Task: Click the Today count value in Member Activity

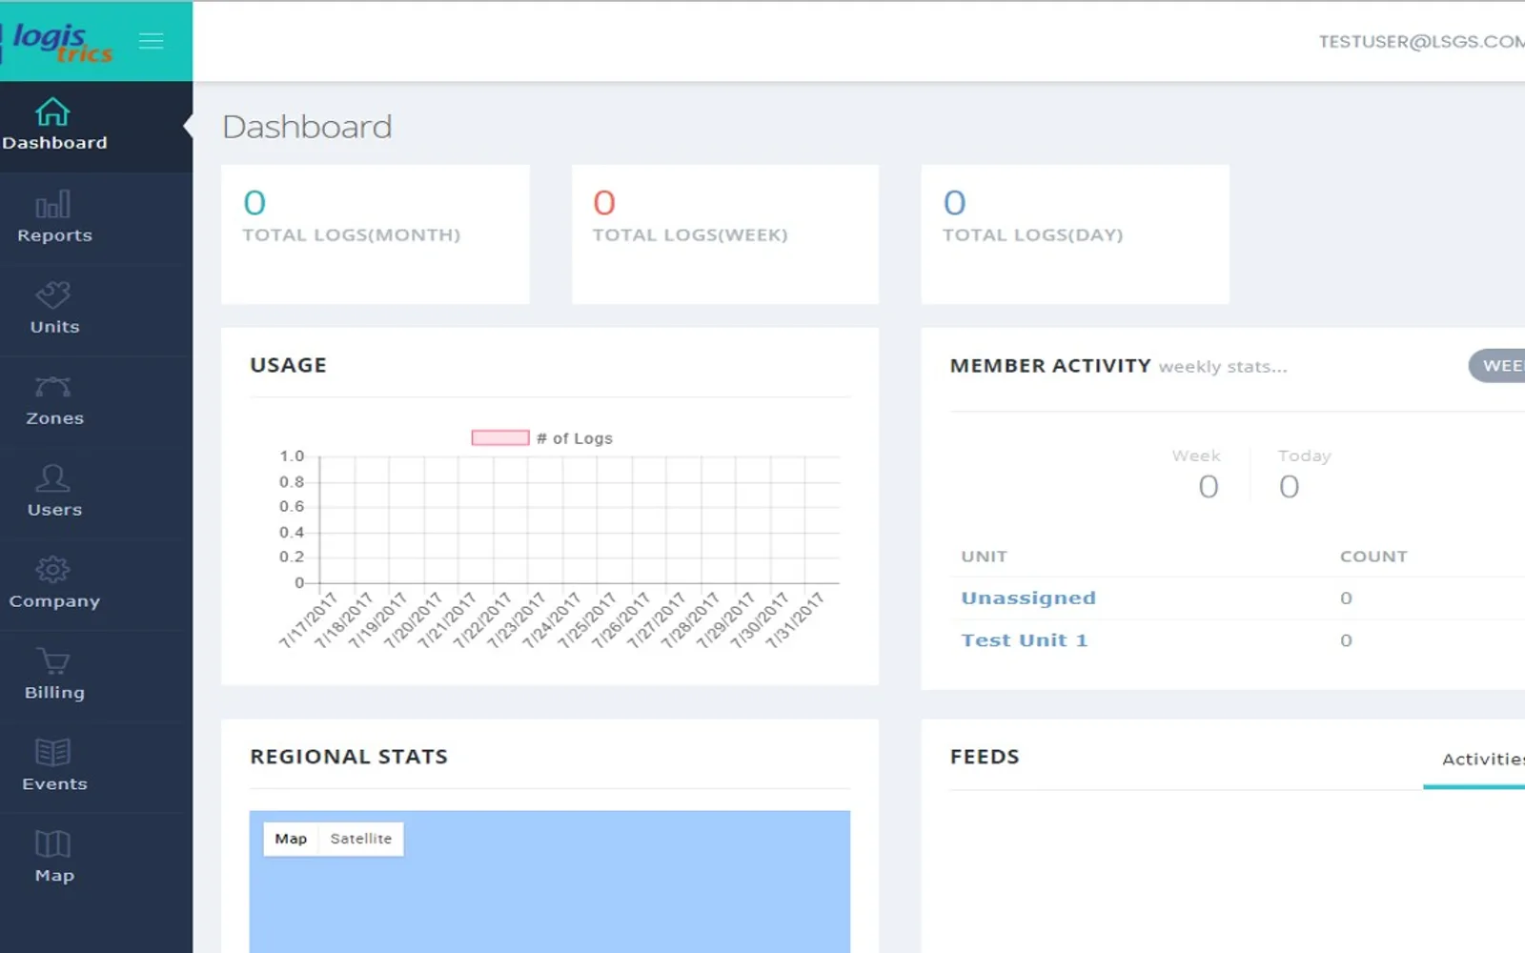Action: coord(1289,487)
